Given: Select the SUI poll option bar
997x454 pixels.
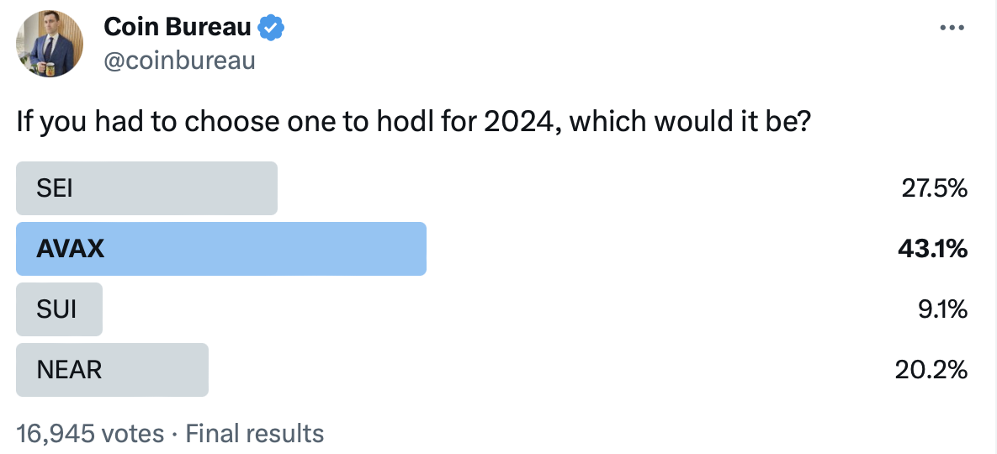Looking at the screenshot, I should 59,309.
